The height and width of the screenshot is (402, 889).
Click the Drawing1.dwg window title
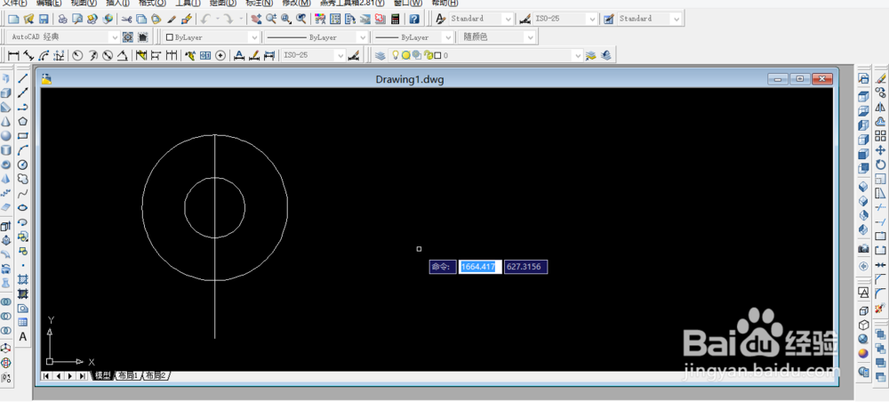pyautogui.click(x=409, y=79)
